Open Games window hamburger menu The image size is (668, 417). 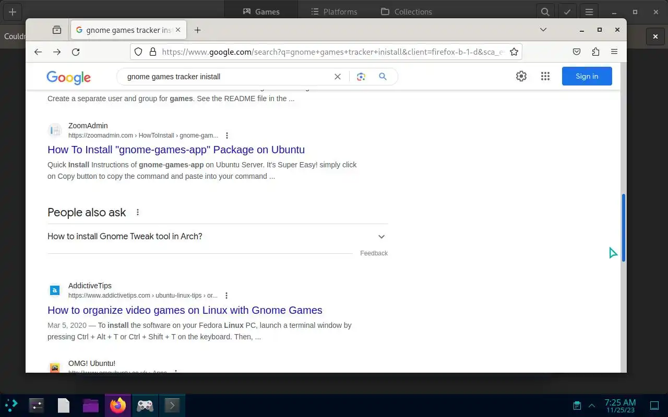pyautogui.click(x=589, y=11)
